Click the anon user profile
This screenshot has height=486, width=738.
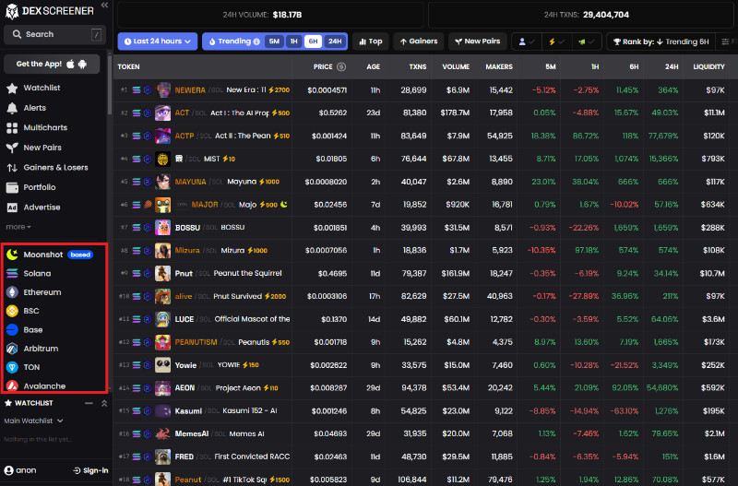(20, 470)
